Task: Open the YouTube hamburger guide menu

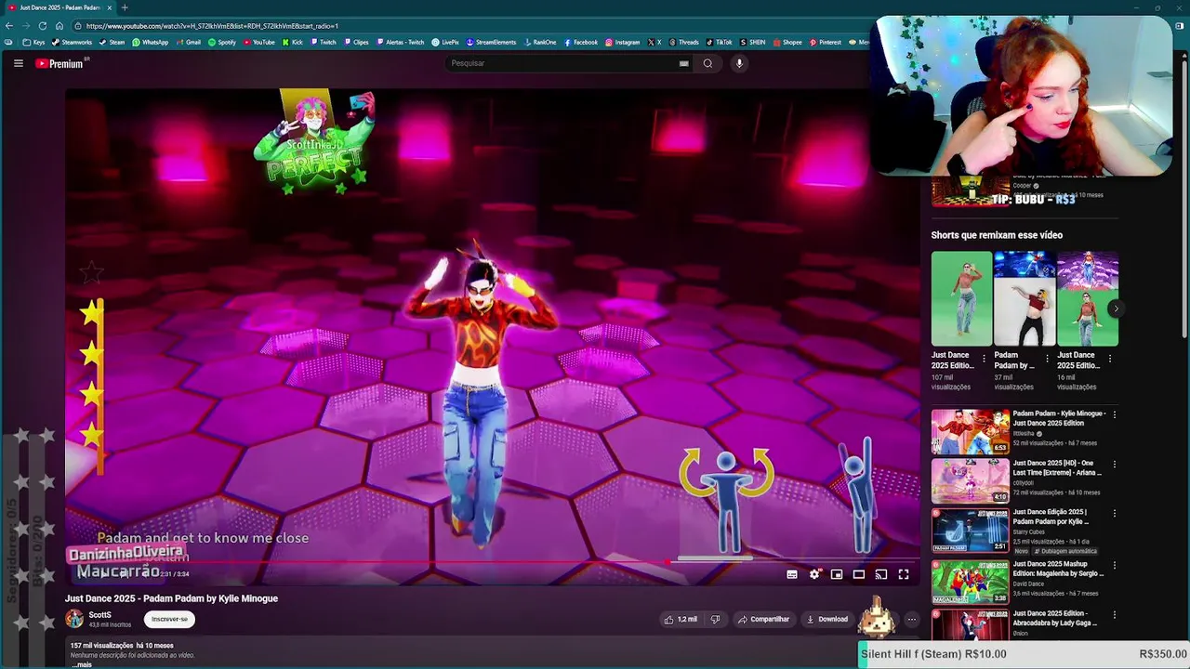Action: [18, 63]
